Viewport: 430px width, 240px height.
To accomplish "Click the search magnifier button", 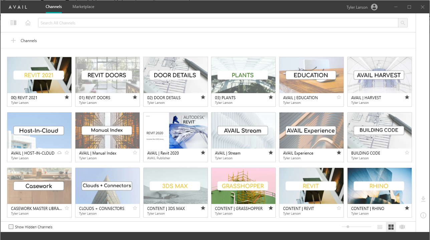I will [x=403, y=23].
